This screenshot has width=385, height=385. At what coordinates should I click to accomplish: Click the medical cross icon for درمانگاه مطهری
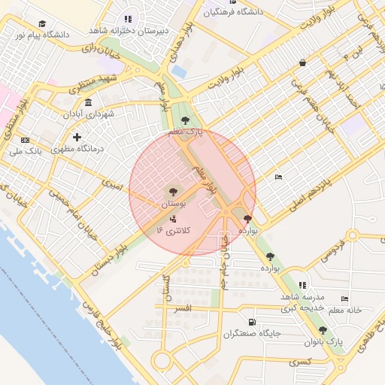pos(77,137)
